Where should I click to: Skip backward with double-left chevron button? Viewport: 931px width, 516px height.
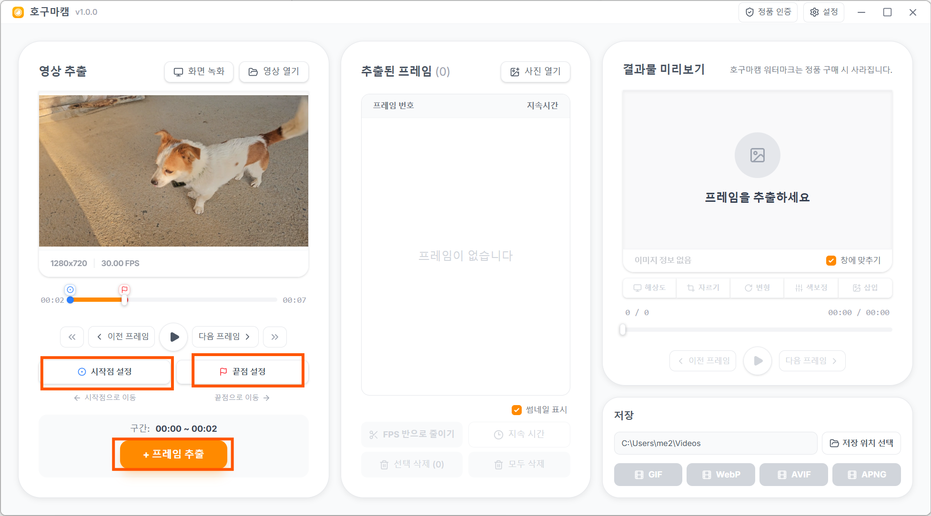coord(72,337)
